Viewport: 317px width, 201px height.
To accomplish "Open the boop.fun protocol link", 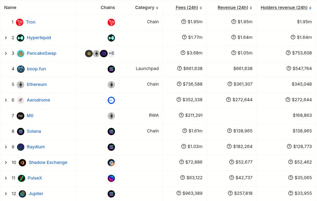I will (x=36, y=69).
